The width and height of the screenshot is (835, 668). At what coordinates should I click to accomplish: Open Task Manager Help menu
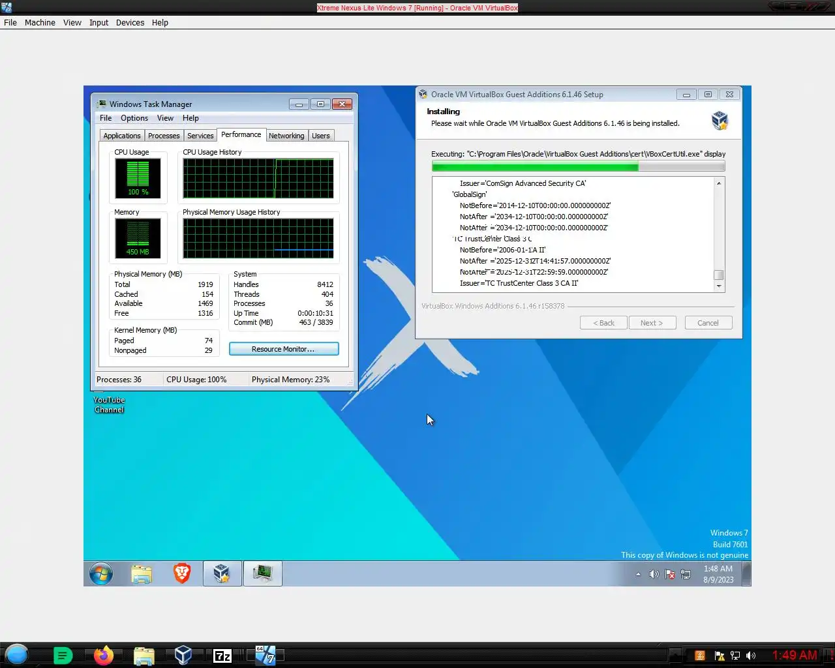click(190, 118)
